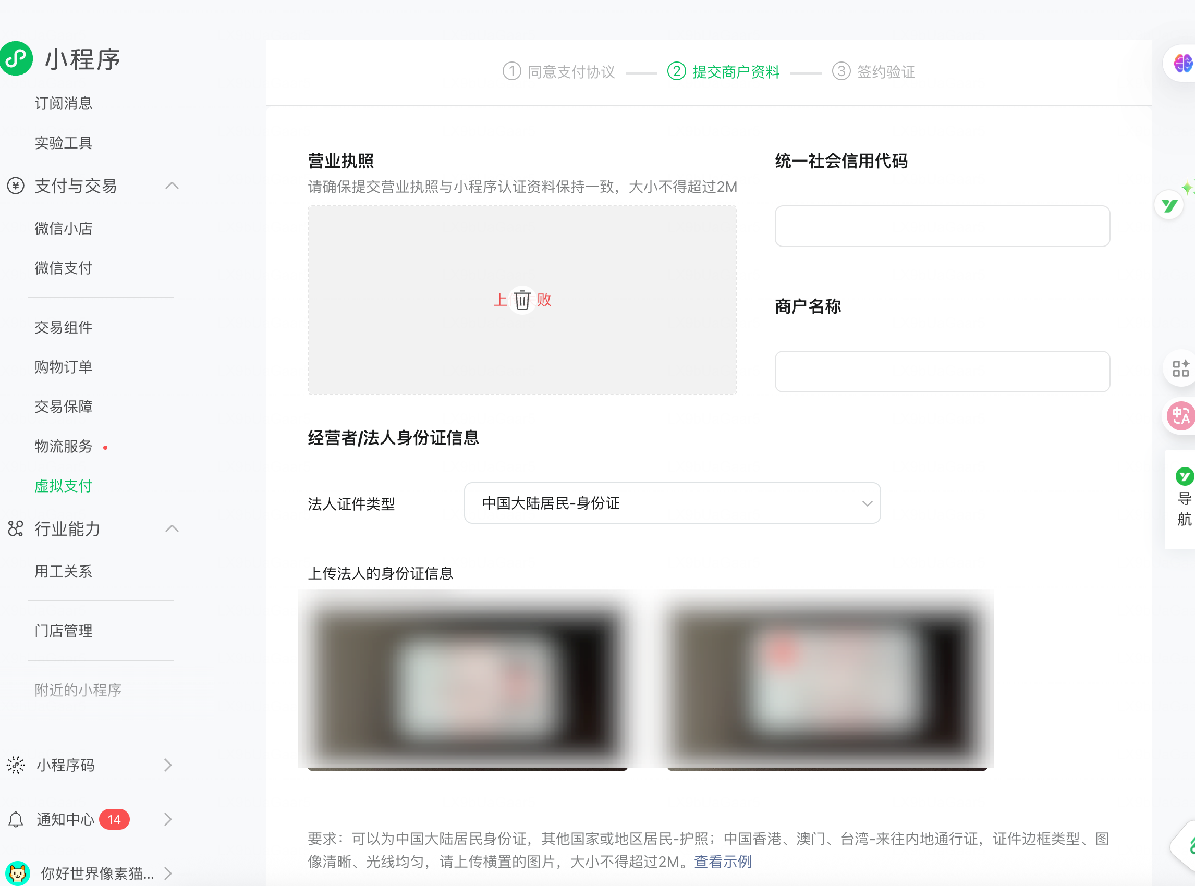Select 虚拟支付 menu item
Image resolution: width=1195 pixels, height=886 pixels.
pos(63,486)
